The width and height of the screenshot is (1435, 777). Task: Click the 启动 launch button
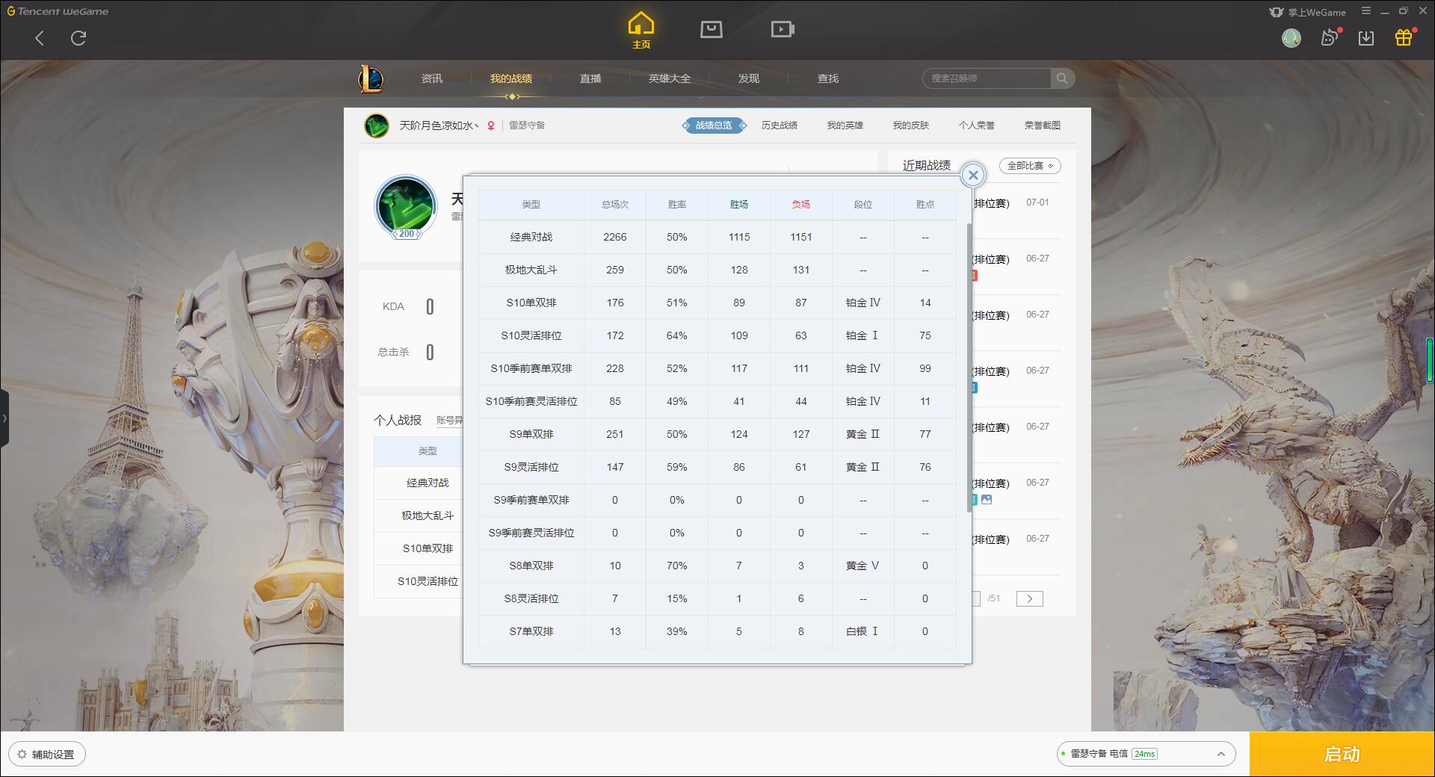[x=1342, y=754]
